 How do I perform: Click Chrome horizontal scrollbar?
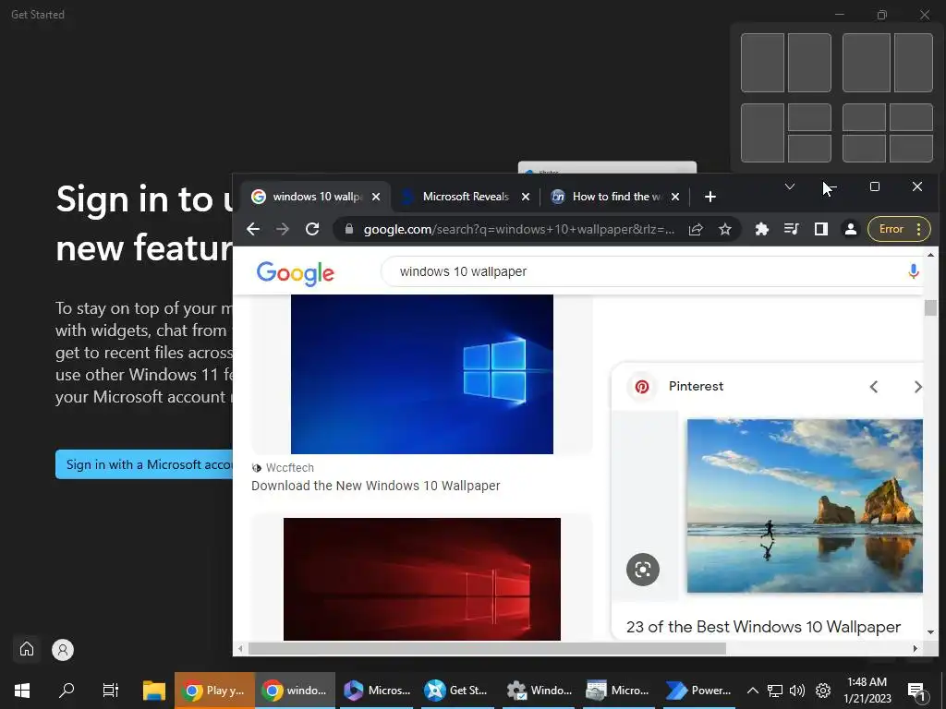[487, 649]
